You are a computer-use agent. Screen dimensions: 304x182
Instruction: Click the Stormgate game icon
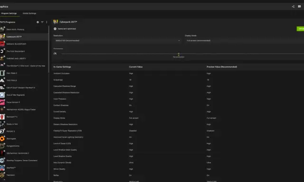2,139
